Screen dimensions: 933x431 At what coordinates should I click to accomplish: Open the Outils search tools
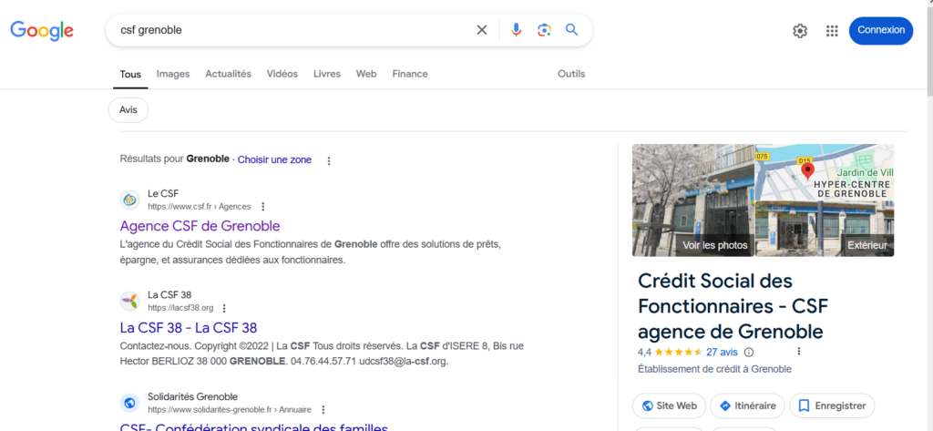tap(571, 74)
